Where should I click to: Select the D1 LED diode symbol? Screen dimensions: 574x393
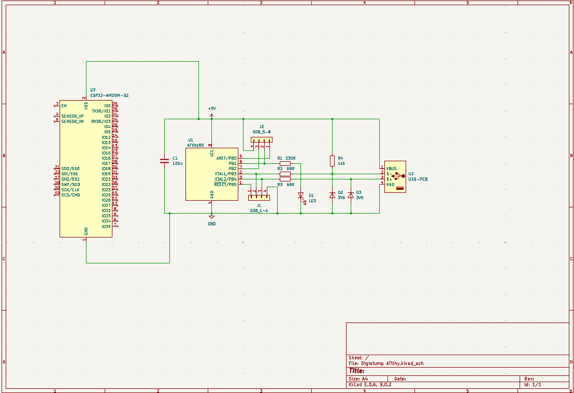(301, 196)
